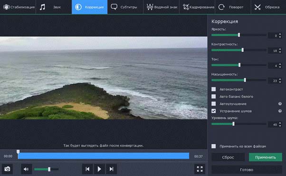Decrease Тон value with down arrow
The width and height of the screenshot is (286, 176).
coord(280,67)
